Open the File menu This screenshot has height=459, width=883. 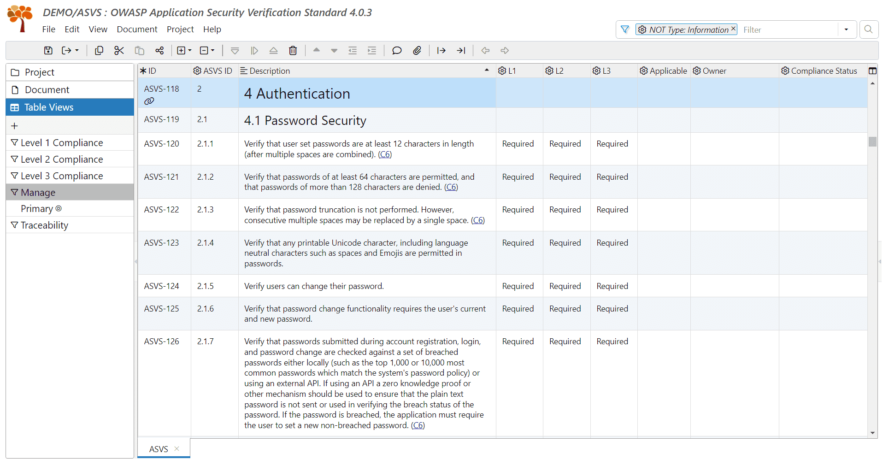point(48,29)
